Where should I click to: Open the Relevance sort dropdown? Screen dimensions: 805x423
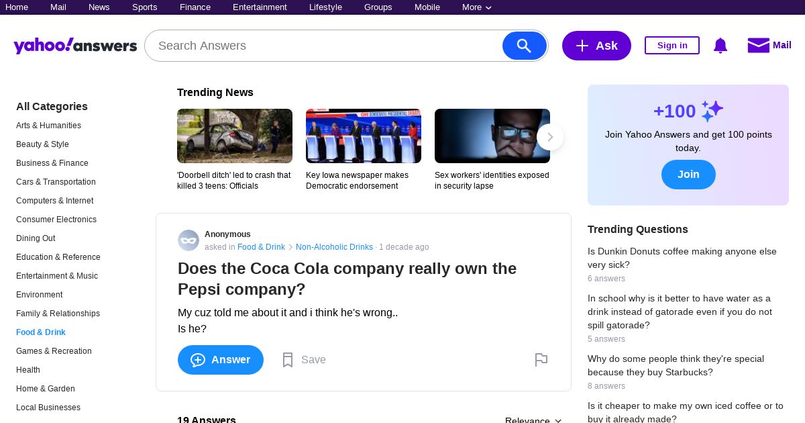tap(533, 420)
